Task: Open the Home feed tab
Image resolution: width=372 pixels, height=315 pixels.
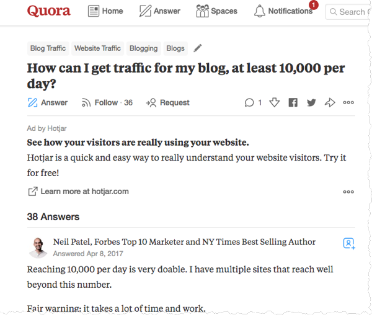Action: tap(105, 11)
